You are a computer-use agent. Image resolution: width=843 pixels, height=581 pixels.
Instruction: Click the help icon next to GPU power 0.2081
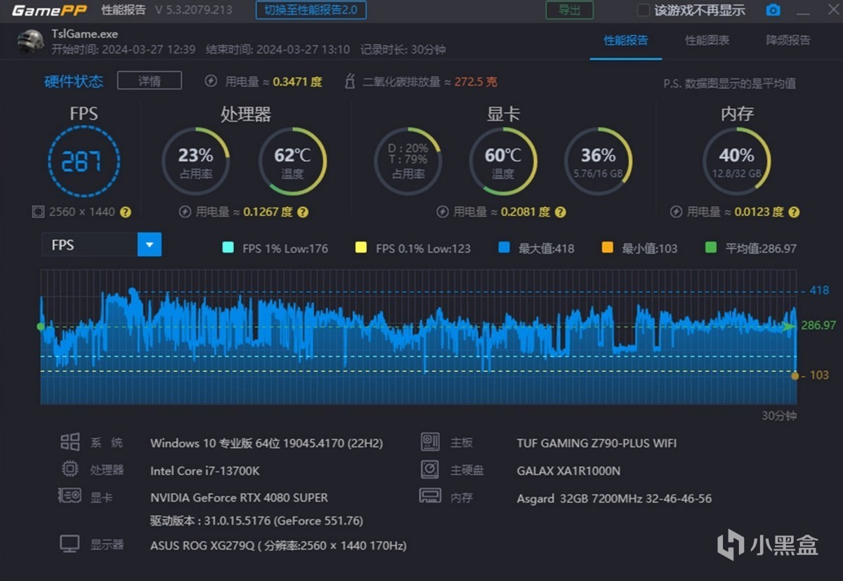(561, 212)
